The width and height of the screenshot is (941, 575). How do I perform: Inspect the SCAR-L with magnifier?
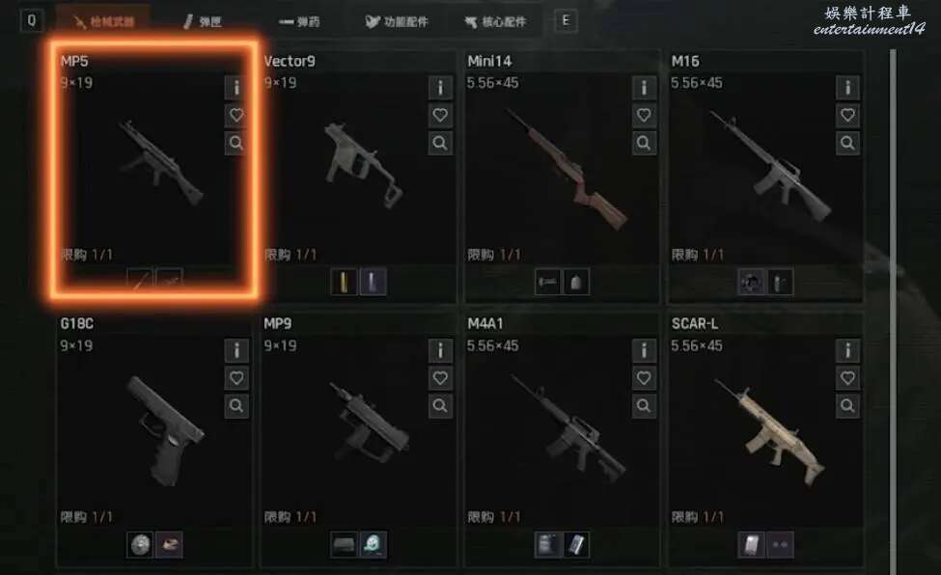pyautogui.click(x=847, y=406)
